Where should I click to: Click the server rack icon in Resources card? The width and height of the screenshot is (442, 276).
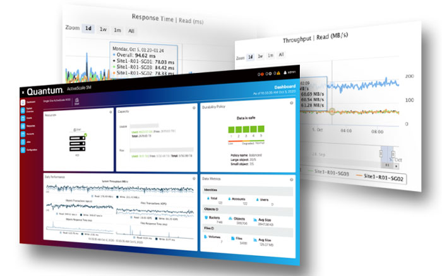click(77, 144)
